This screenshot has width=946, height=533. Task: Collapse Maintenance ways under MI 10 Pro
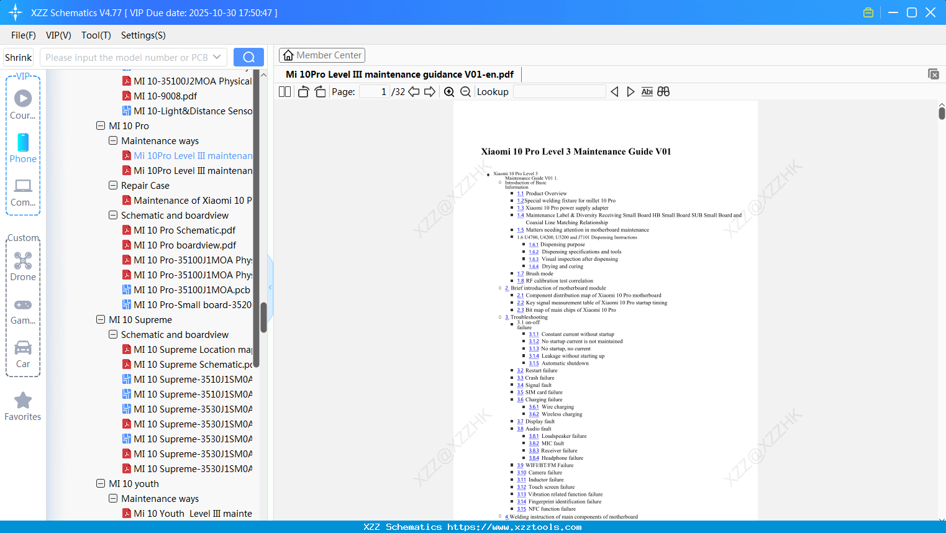click(113, 140)
